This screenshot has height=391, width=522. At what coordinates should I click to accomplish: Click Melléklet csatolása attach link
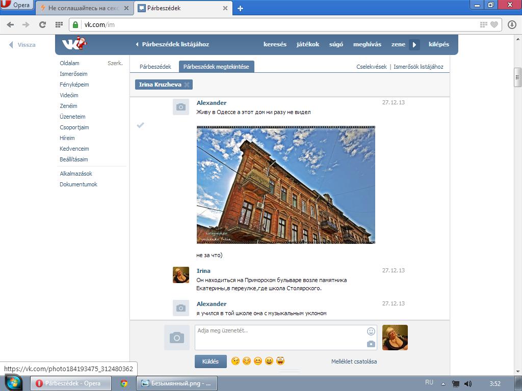click(354, 361)
